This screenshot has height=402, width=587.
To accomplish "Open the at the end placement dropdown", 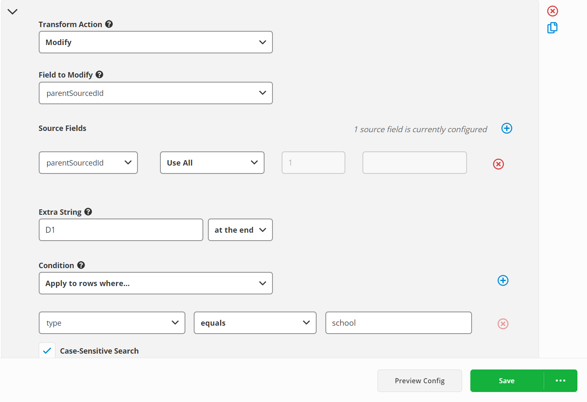I will click(x=240, y=230).
